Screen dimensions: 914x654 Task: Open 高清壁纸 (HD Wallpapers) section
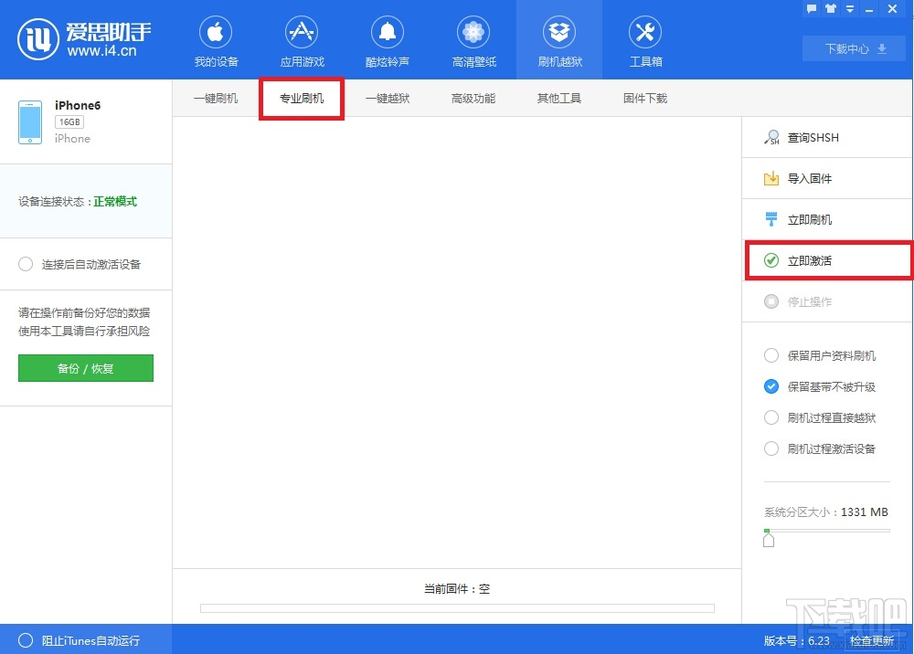pyautogui.click(x=473, y=40)
